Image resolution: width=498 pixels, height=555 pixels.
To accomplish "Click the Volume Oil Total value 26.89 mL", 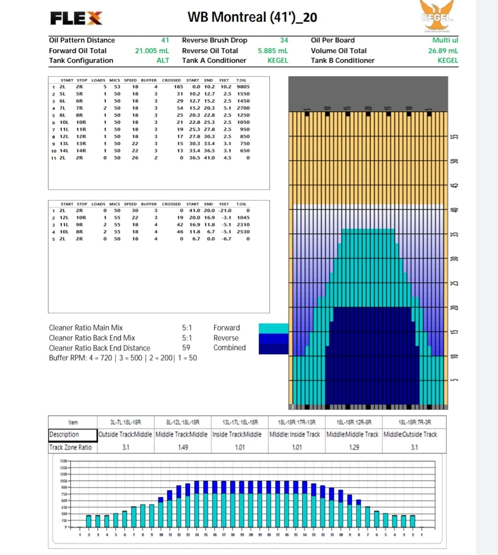I will coord(443,51).
